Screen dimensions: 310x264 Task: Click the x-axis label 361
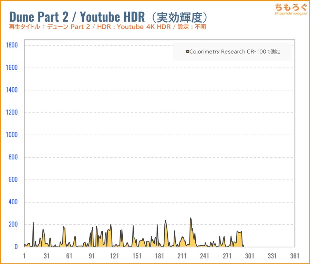(294, 256)
